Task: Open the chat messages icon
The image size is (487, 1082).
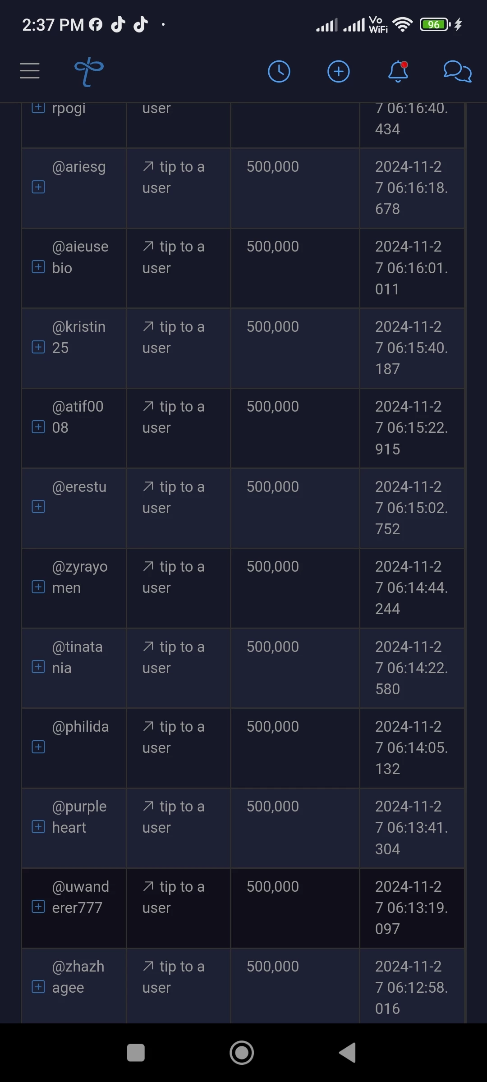Action: click(x=457, y=72)
